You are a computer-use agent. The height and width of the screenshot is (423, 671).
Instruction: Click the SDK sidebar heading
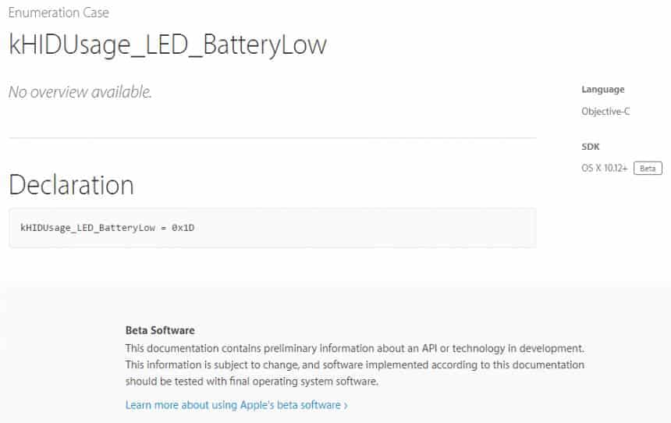(x=590, y=147)
